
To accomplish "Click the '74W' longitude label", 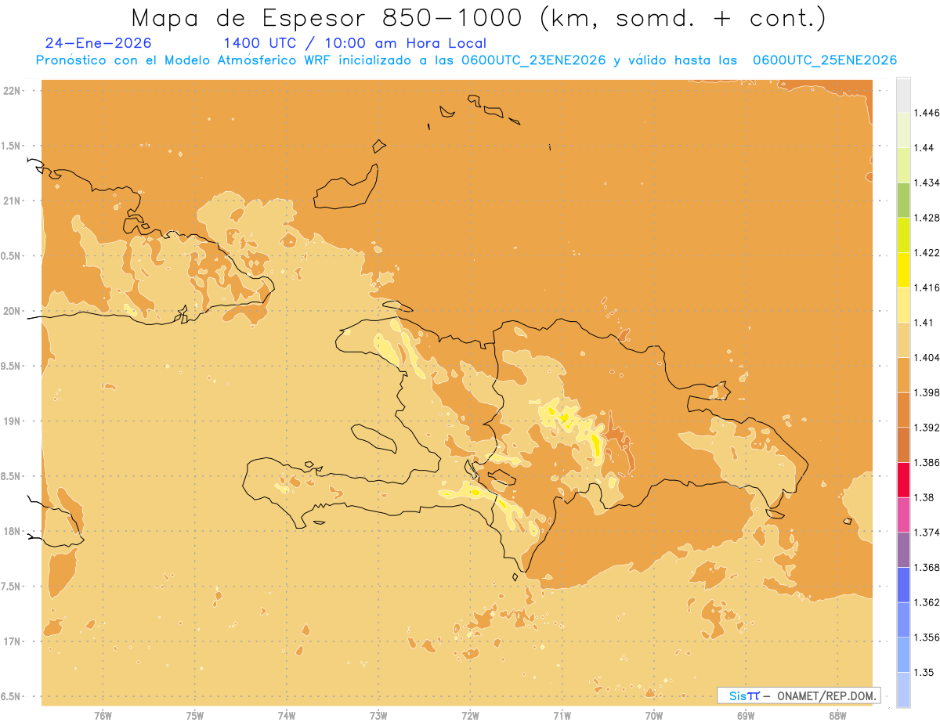I will point(287,716).
